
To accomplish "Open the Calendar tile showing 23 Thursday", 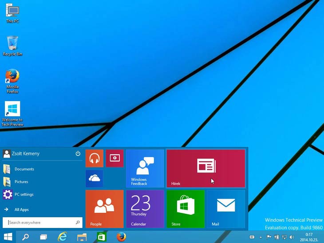I will point(145,209).
